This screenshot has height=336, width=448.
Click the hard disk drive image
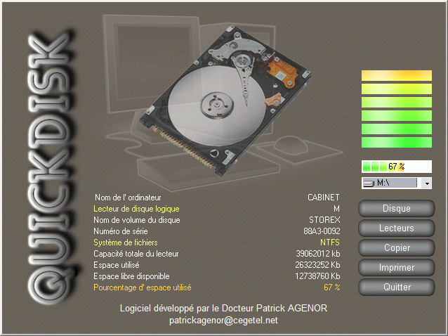pyautogui.click(x=225, y=100)
